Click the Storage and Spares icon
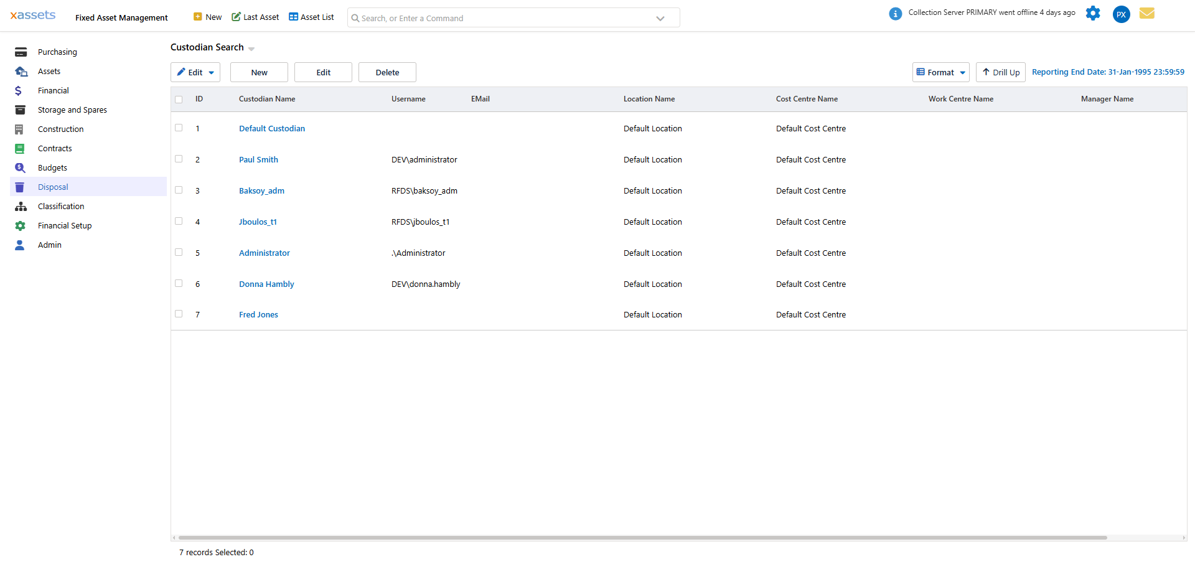The width and height of the screenshot is (1195, 567). point(21,110)
